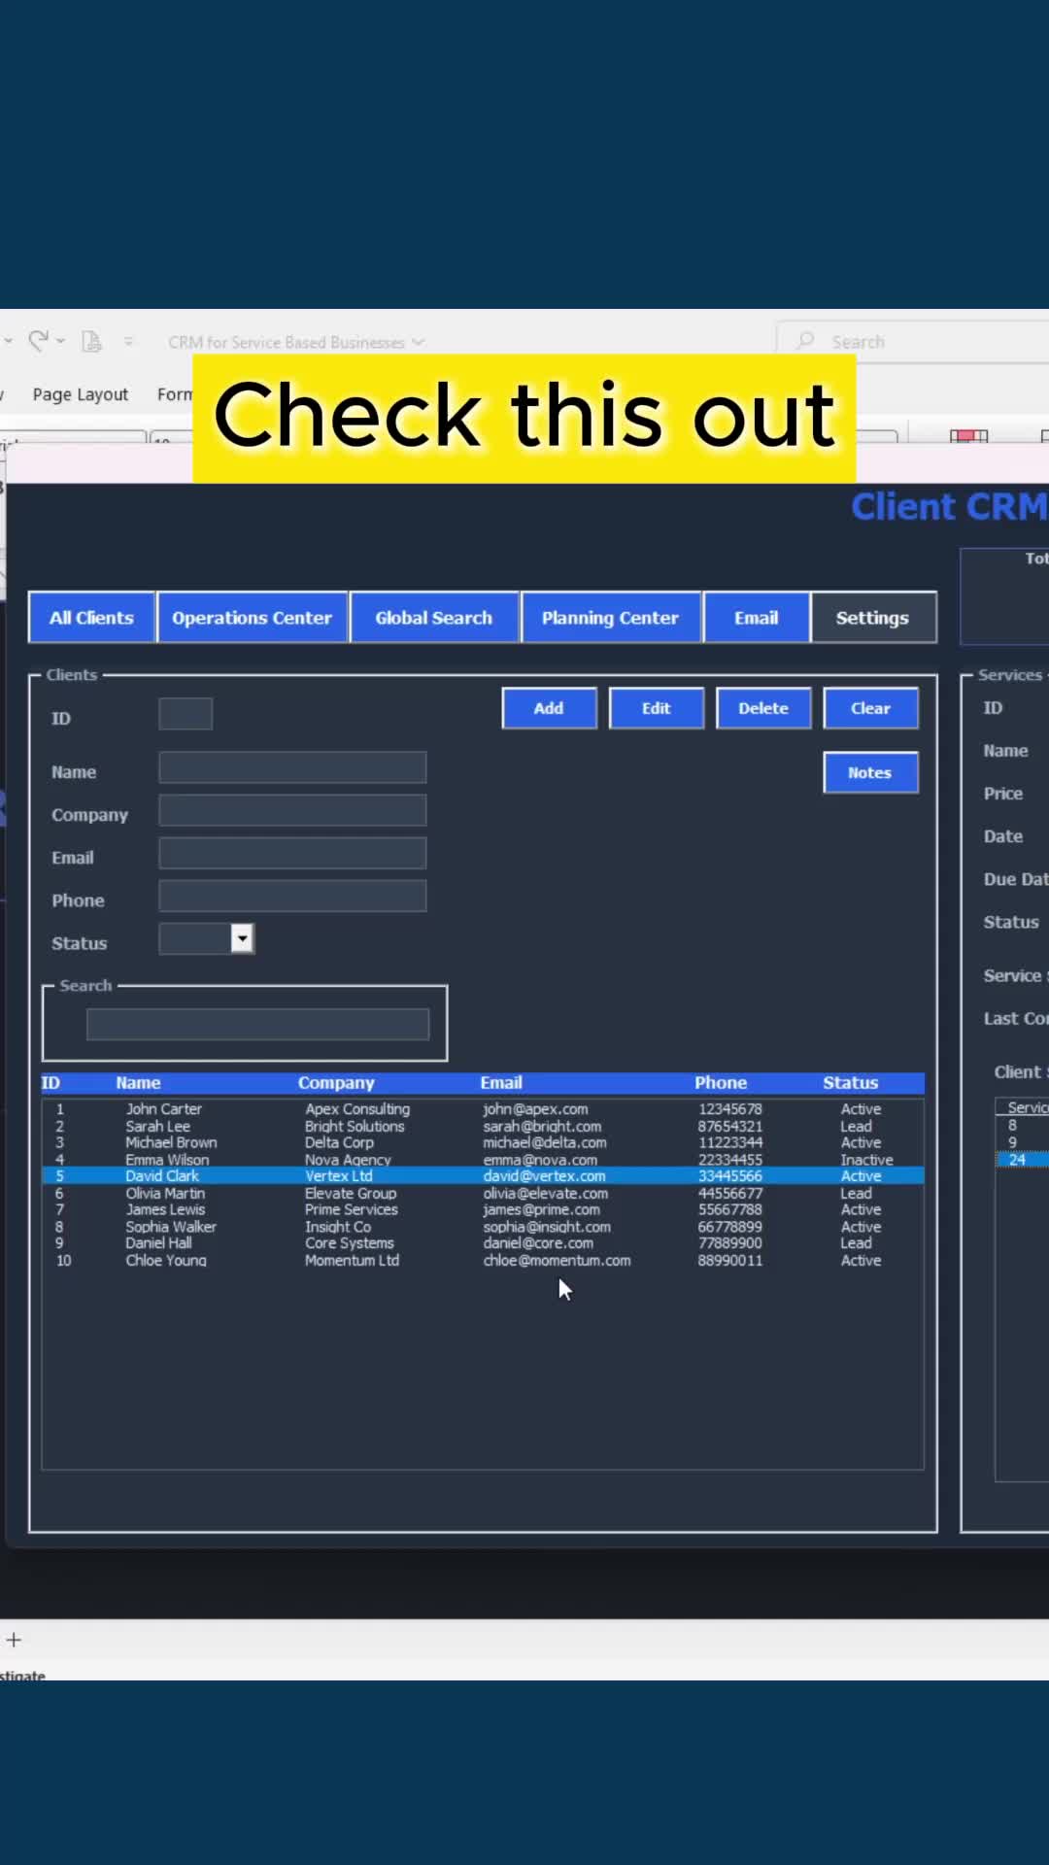Expand the workbook title dropdown chevron

click(418, 342)
